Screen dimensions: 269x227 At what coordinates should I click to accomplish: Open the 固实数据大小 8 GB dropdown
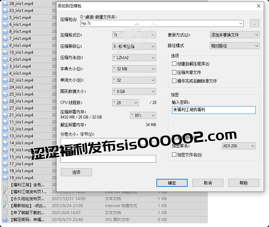point(134,92)
